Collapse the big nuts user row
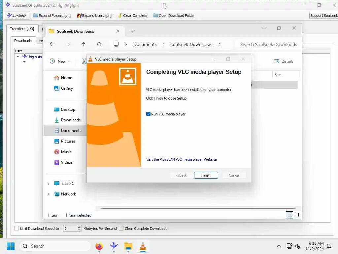 coord(18,57)
